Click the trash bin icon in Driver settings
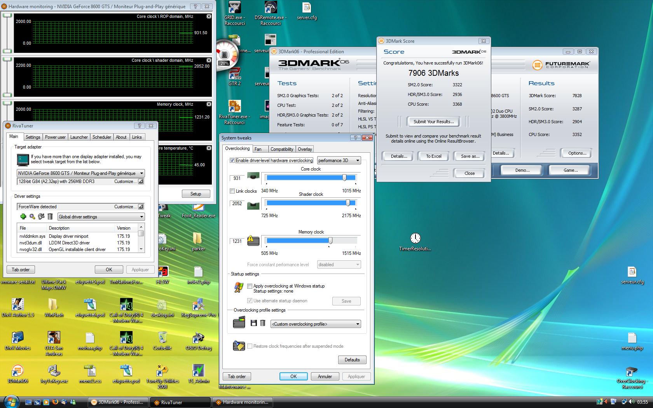The width and height of the screenshot is (653, 408). coord(50,216)
